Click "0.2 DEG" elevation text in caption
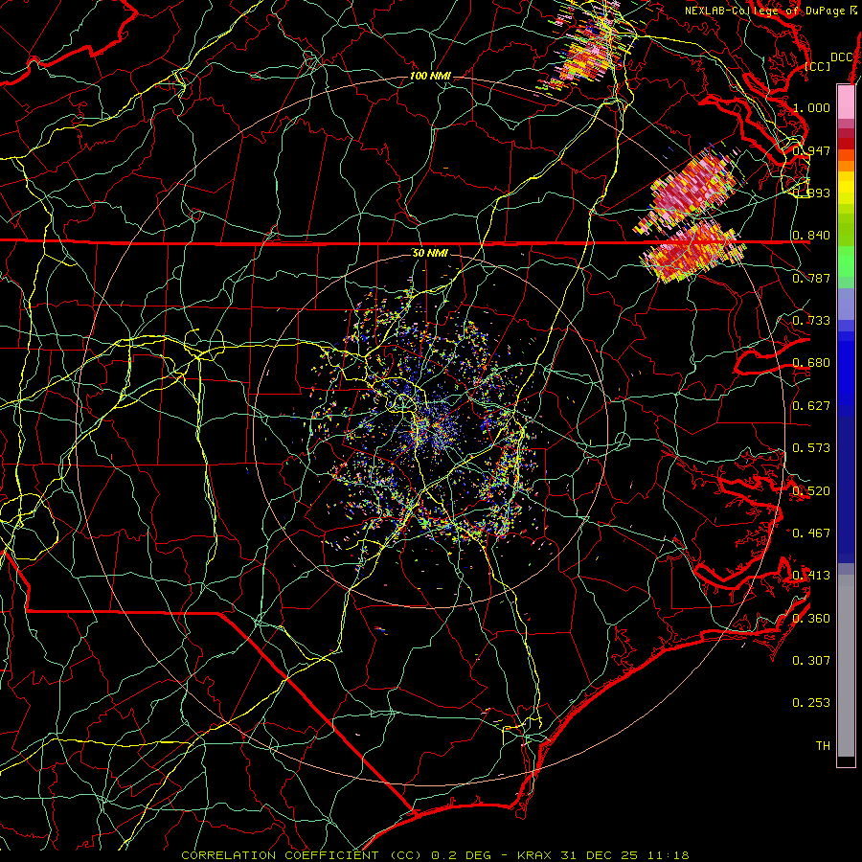Image resolution: width=862 pixels, height=862 pixels. [461, 855]
